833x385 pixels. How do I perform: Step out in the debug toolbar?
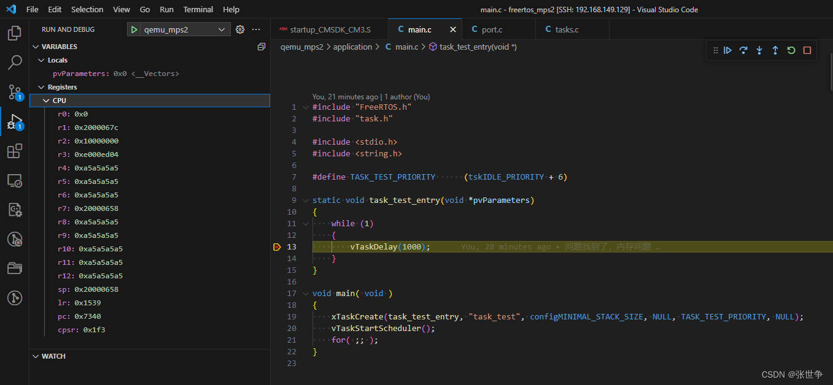pyautogui.click(x=775, y=50)
